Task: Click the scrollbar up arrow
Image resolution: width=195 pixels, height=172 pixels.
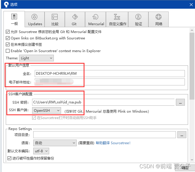Action: click(x=192, y=30)
